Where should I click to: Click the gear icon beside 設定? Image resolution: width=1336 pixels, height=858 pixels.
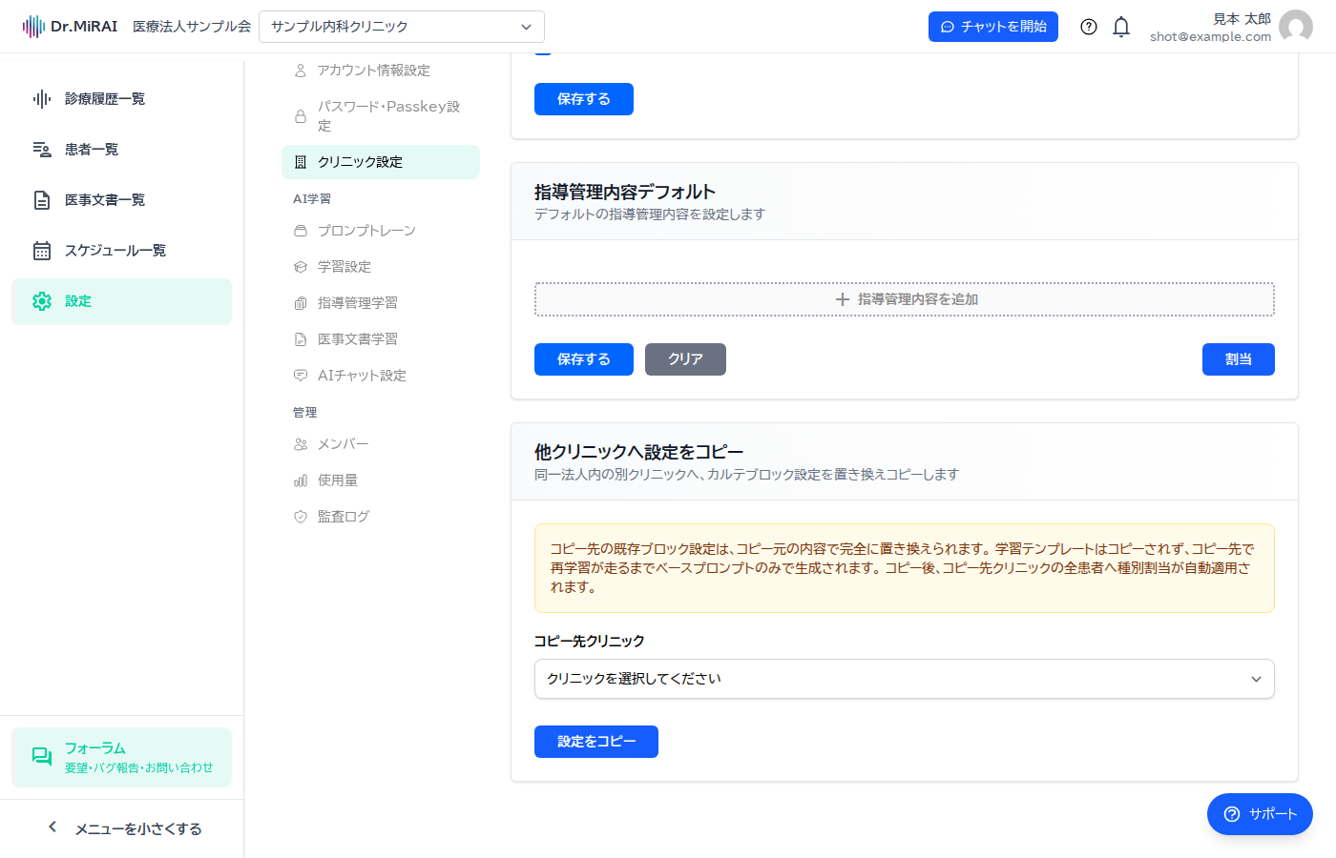[42, 301]
